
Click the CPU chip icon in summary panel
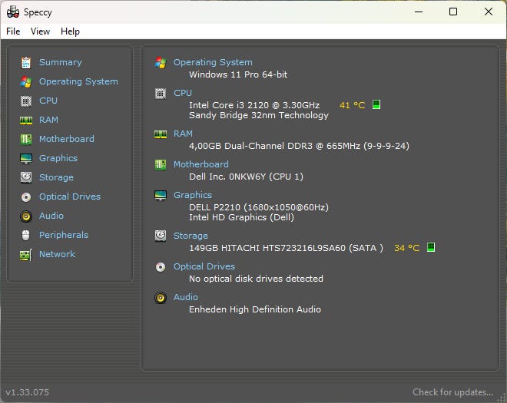[161, 94]
